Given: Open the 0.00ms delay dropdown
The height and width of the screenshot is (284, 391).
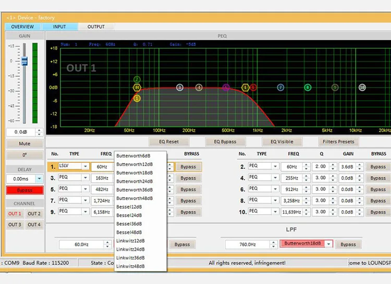Looking at the screenshot, I should point(39,179).
